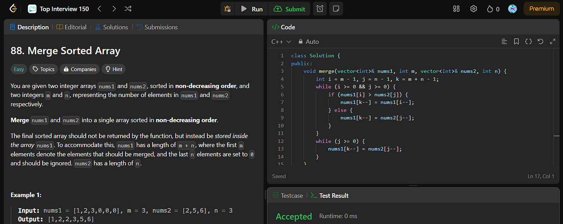Image resolution: width=563 pixels, height=224 pixels.
Task: Click the Output '[1,2,2,3,5,6]' line
Action: (x=56, y=219)
